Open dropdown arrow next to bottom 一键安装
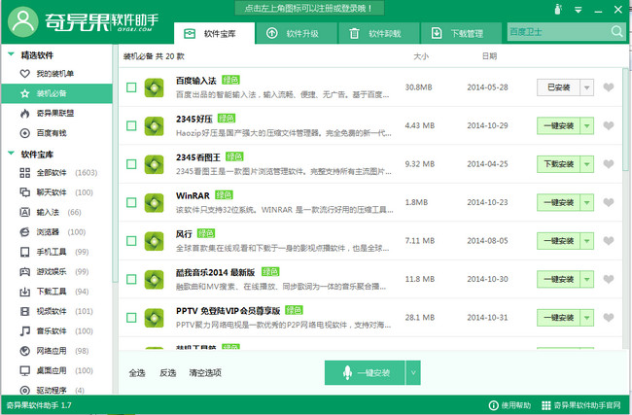This screenshot has width=632, height=415. click(x=412, y=372)
